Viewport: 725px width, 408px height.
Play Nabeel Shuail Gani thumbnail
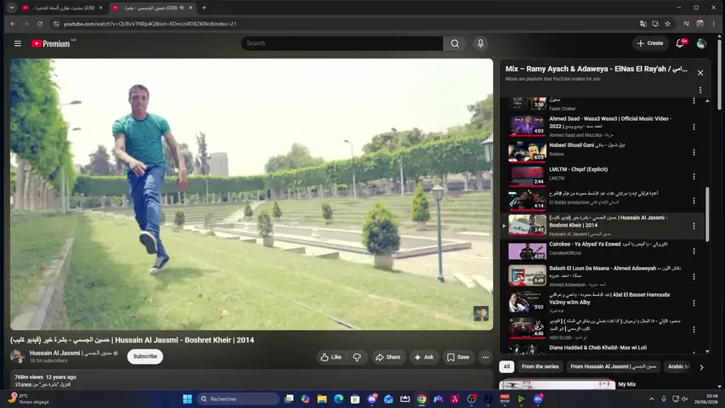pos(527,151)
